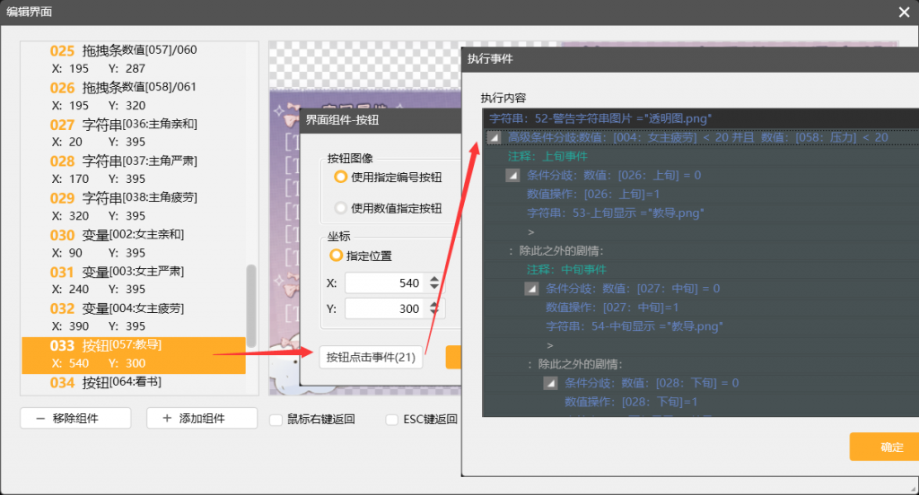This screenshot has width=919, height=495.
Task: Select line 数值操作: [026:上旬]=1
Action: [700, 194]
